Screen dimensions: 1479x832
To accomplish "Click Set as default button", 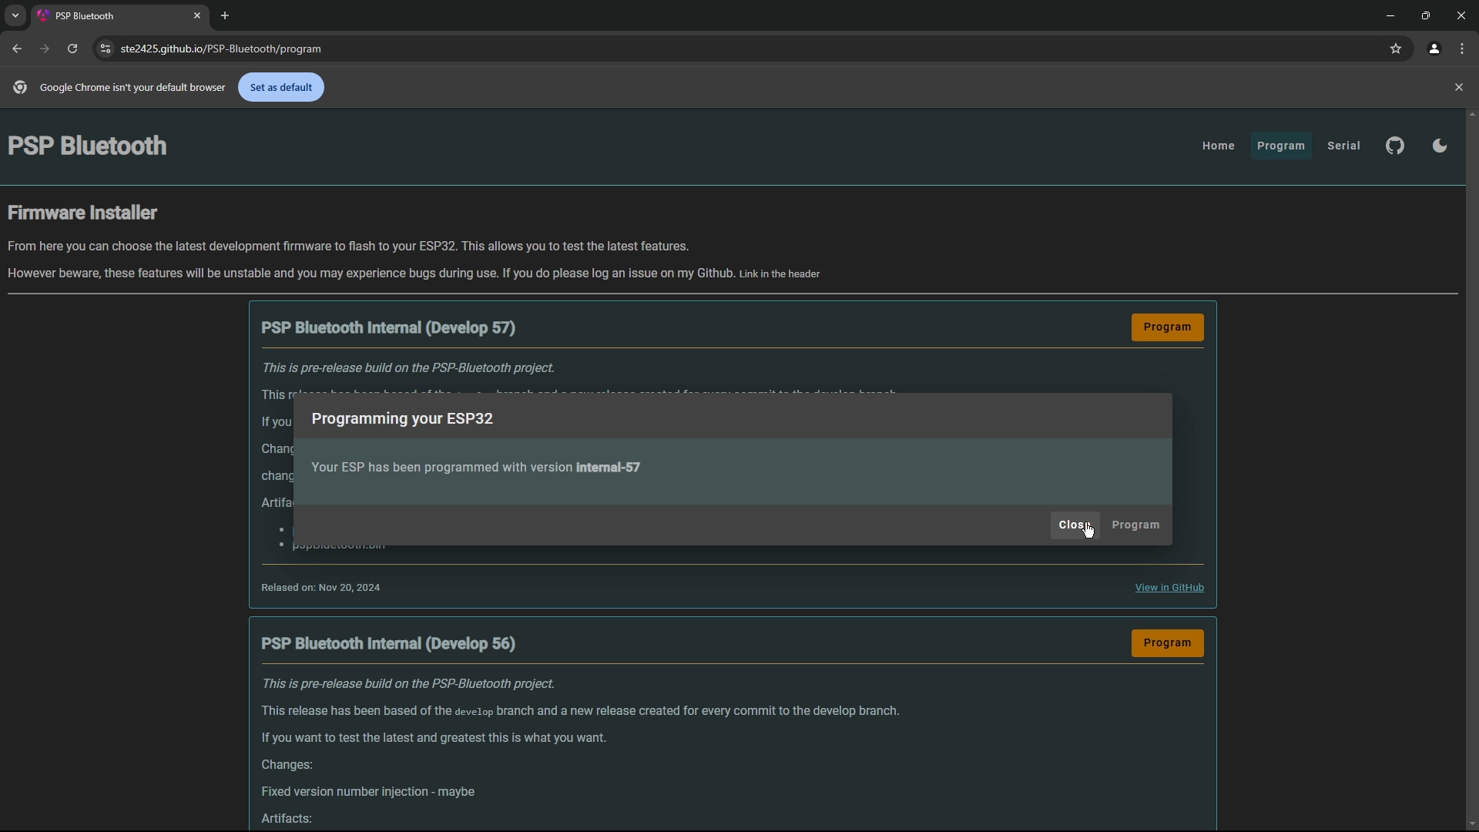I will [x=281, y=87].
